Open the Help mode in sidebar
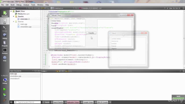 tap(5, 58)
